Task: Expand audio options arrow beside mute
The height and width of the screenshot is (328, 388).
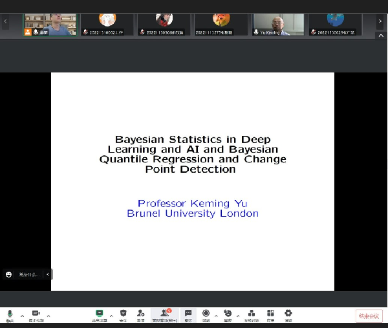Action: pyautogui.click(x=22, y=316)
